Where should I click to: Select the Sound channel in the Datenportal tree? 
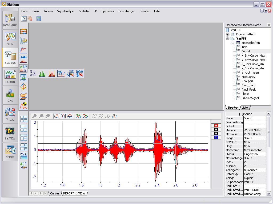246,51
